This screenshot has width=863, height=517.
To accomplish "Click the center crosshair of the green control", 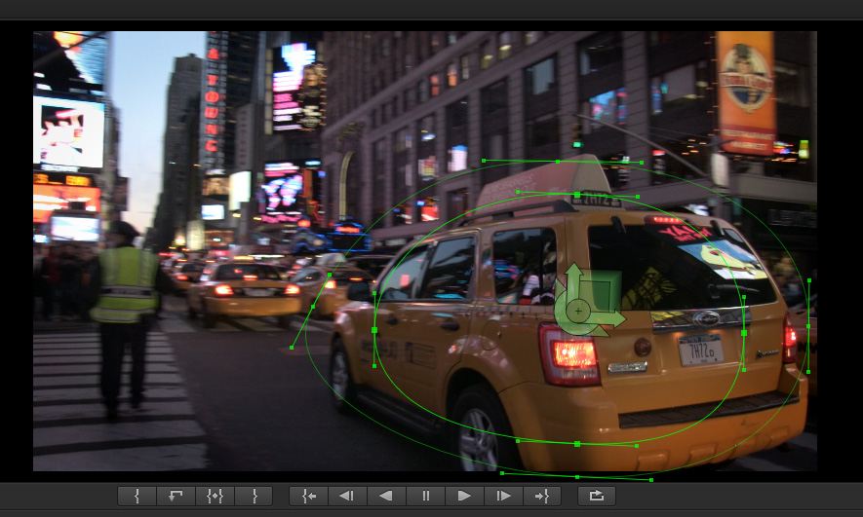I will (x=577, y=312).
